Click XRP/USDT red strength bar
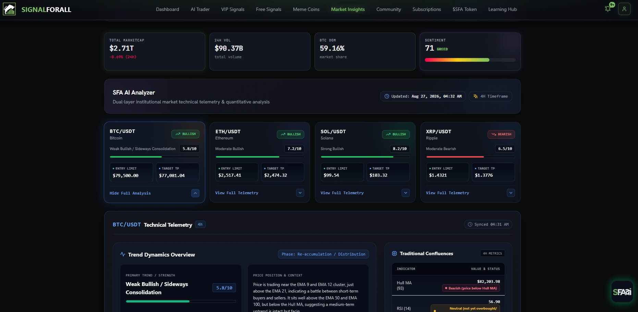This screenshot has width=638, height=312. [x=470, y=157]
